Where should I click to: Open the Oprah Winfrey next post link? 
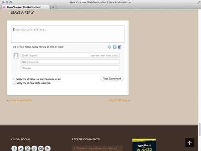click(118, 100)
